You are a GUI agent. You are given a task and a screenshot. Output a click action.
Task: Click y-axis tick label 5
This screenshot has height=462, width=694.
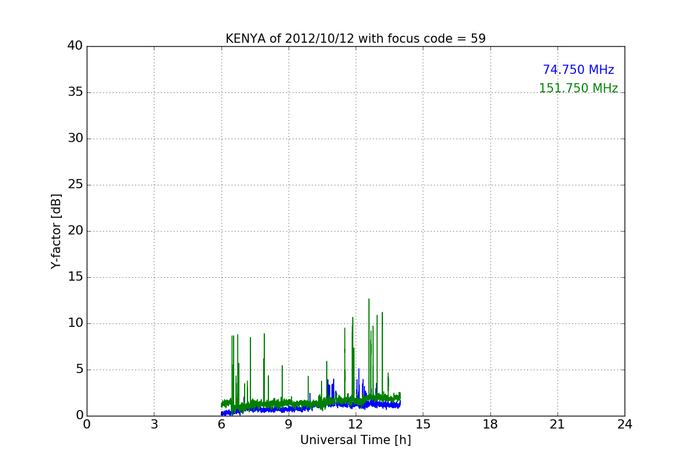(x=79, y=370)
